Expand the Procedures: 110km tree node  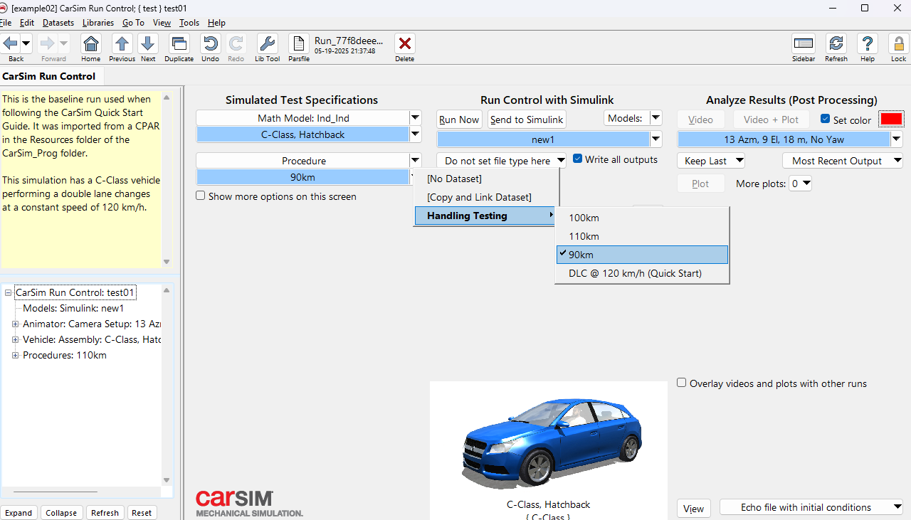pyautogui.click(x=16, y=355)
